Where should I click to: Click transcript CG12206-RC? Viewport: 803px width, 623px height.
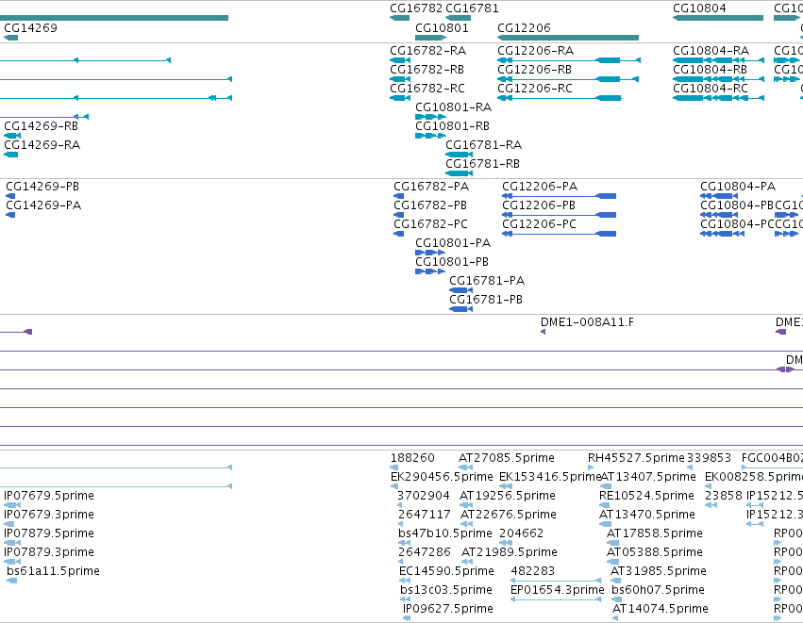(x=535, y=89)
